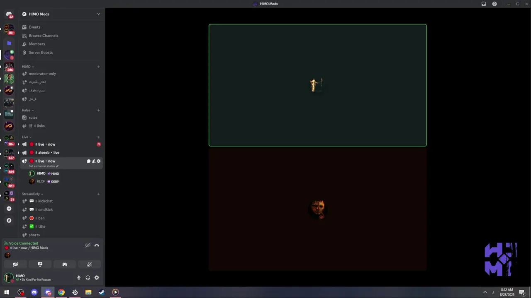The width and height of the screenshot is (531, 298).
Task: Focus HIMO video tile with green border
Action: [x=317, y=85]
